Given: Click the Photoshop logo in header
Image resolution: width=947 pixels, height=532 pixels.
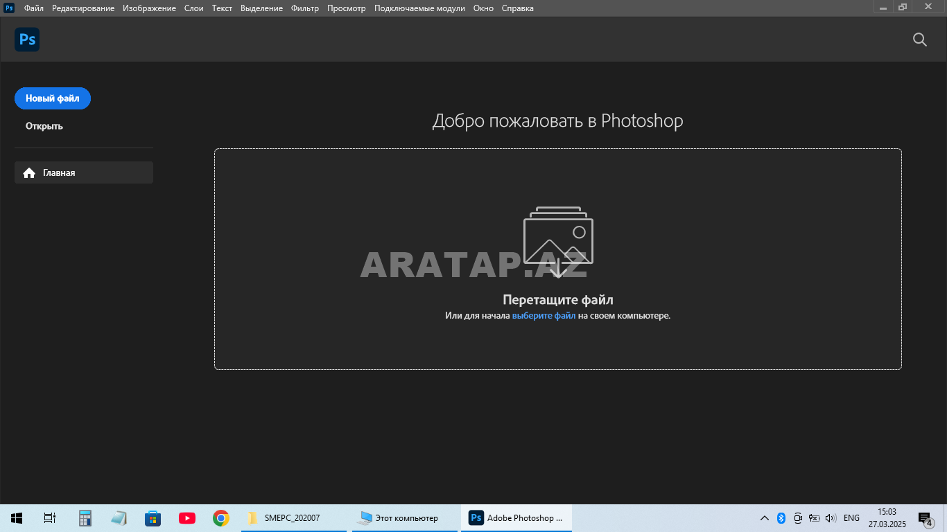Looking at the screenshot, I should [x=27, y=39].
